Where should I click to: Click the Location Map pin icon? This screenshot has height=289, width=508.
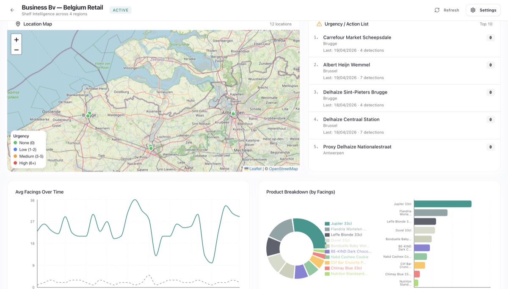[x=18, y=24]
